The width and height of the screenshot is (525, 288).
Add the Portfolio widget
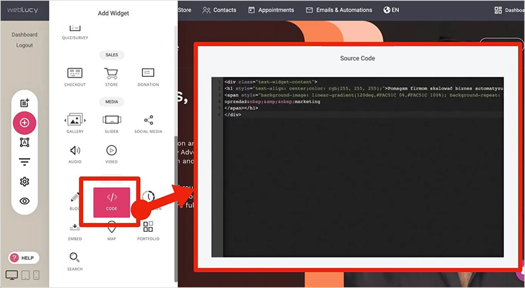pyautogui.click(x=148, y=231)
